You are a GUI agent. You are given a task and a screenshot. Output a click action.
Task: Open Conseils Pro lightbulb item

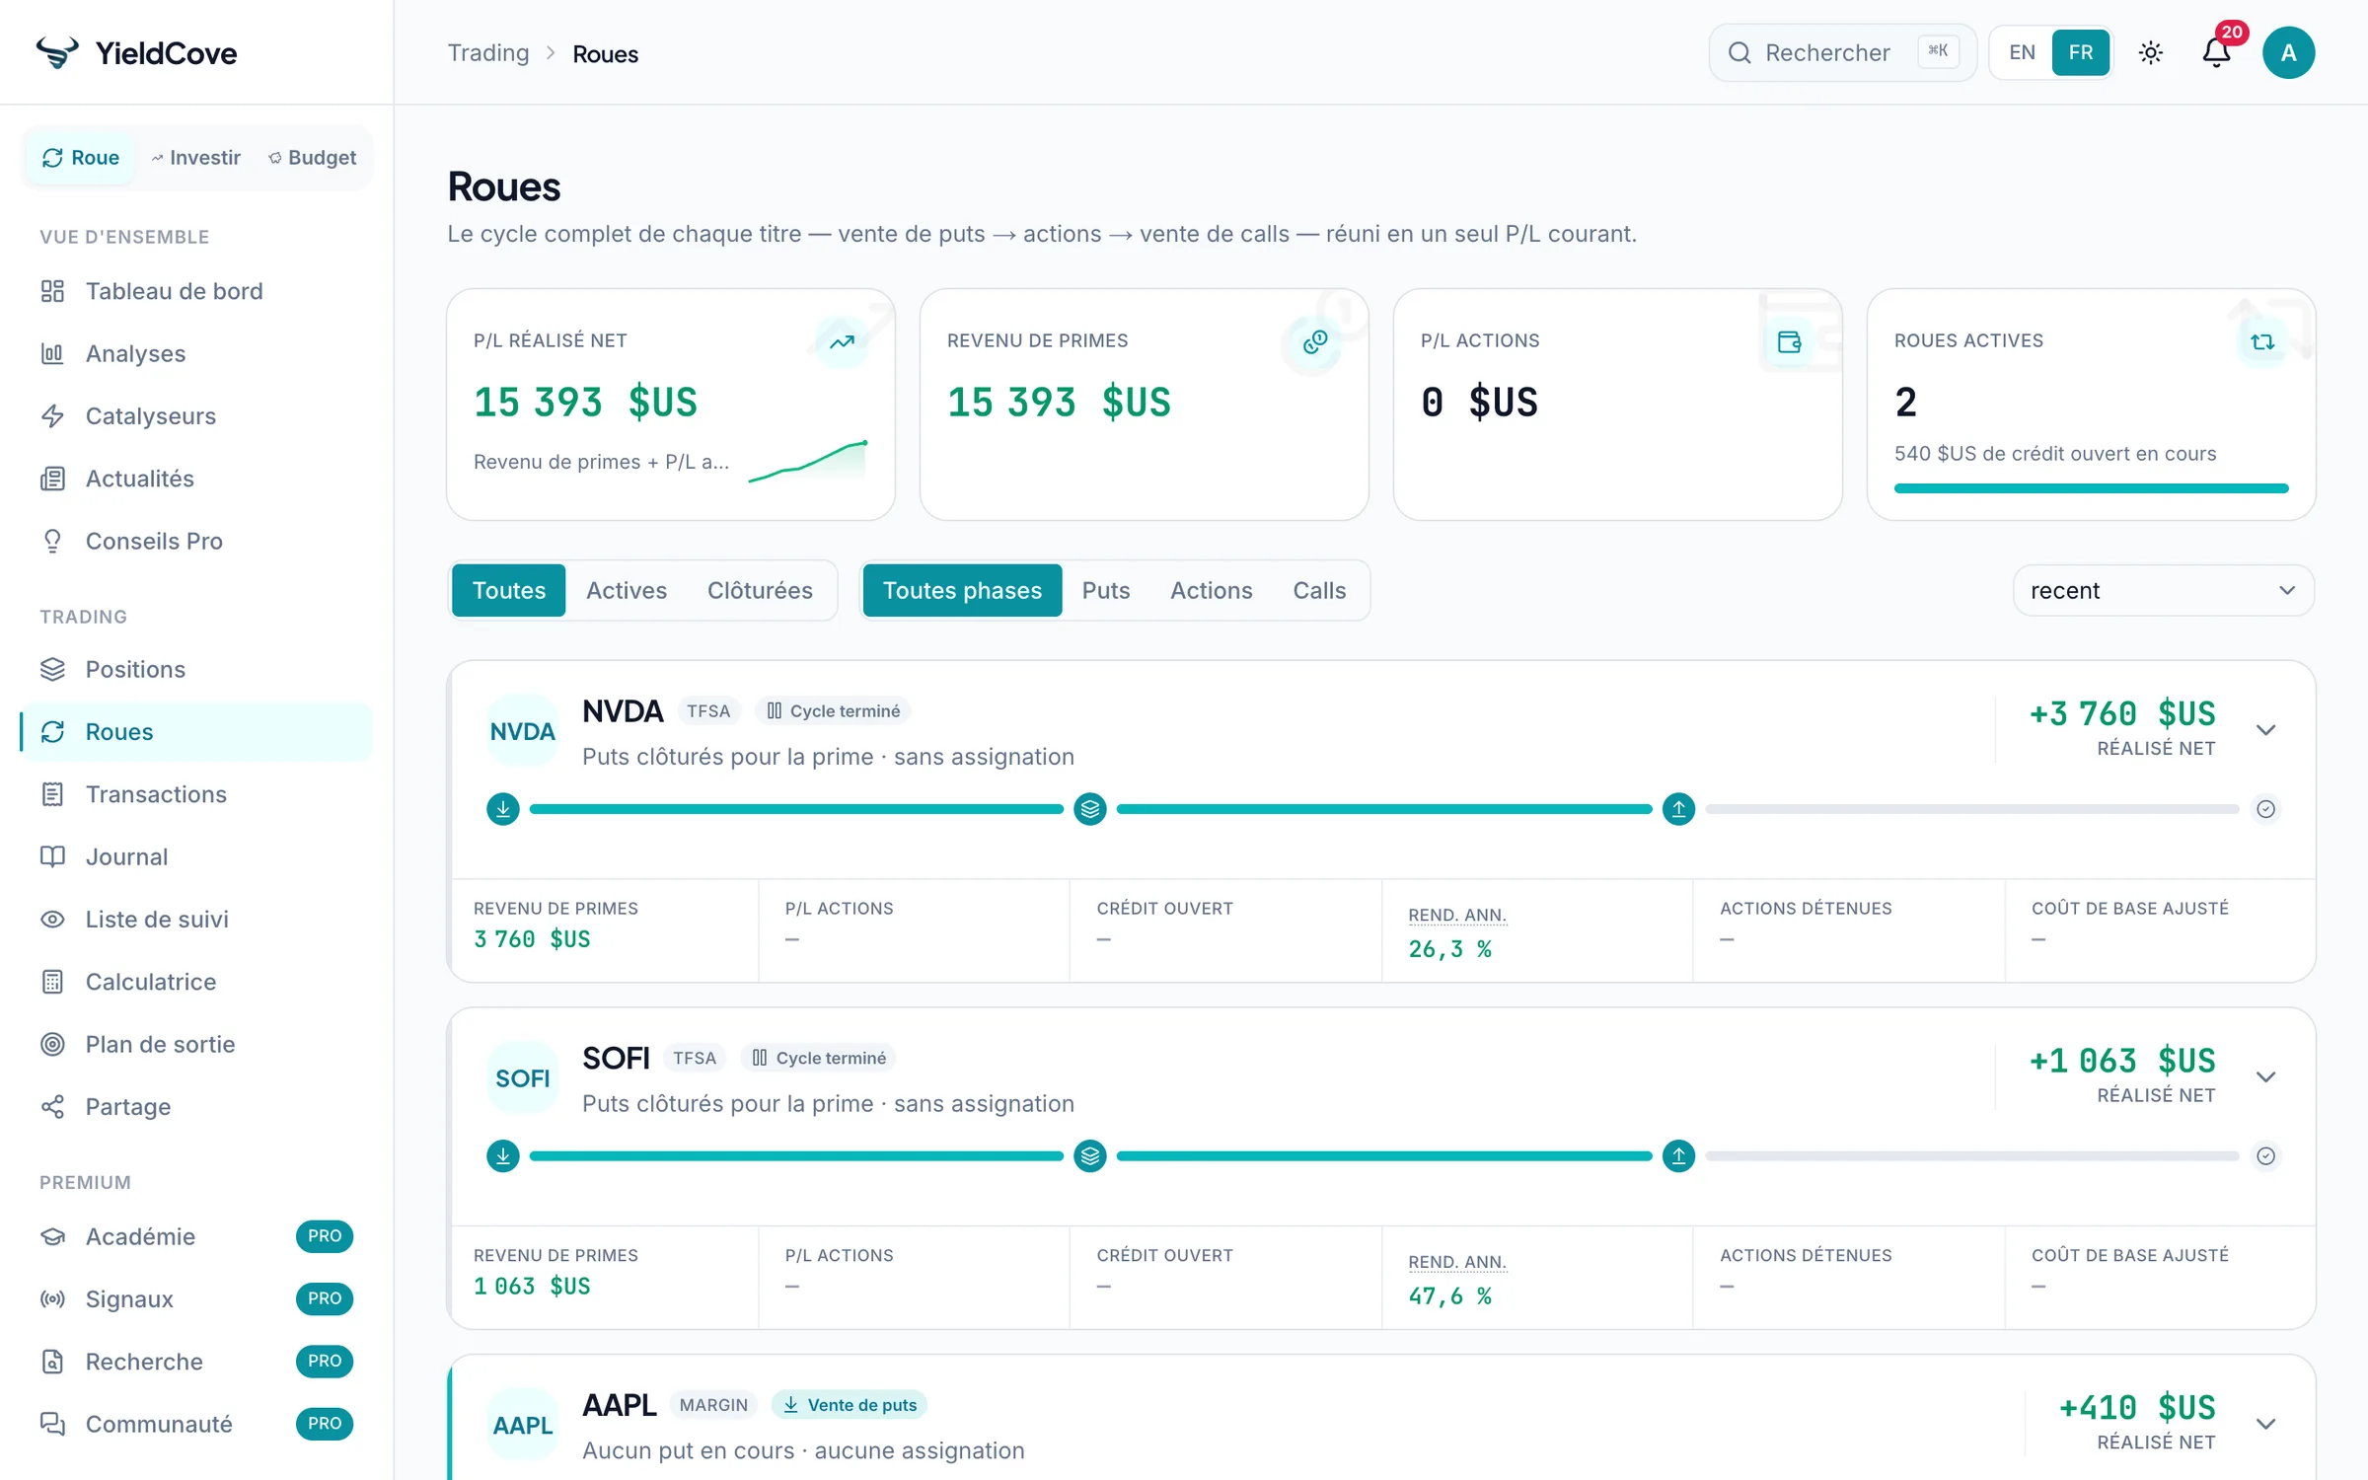coord(196,541)
